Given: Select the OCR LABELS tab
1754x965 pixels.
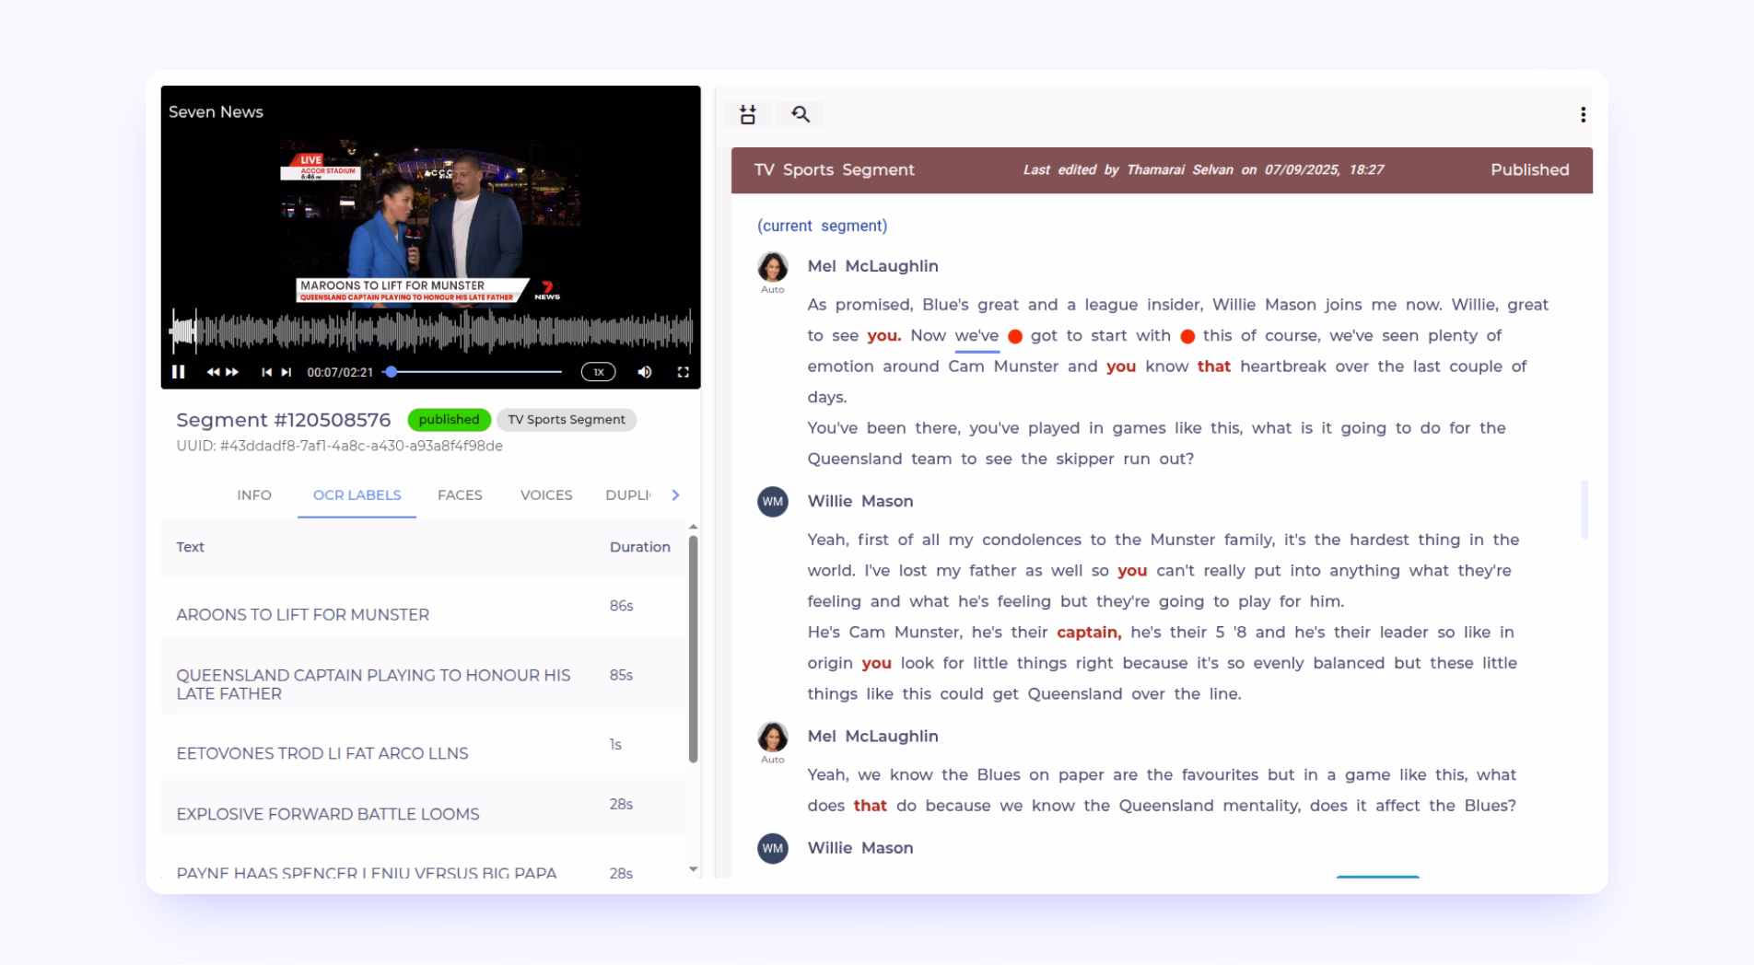Looking at the screenshot, I should pyautogui.click(x=357, y=495).
